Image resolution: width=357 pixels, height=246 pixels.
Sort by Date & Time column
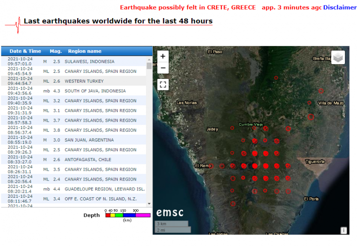[x=25, y=51]
